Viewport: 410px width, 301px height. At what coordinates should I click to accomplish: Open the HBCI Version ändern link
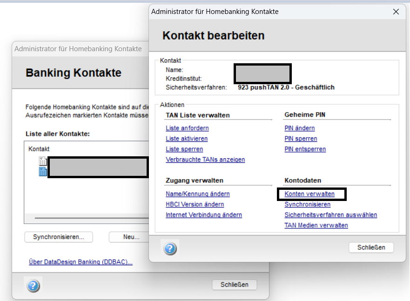pyautogui.click(x=195, y=204)
